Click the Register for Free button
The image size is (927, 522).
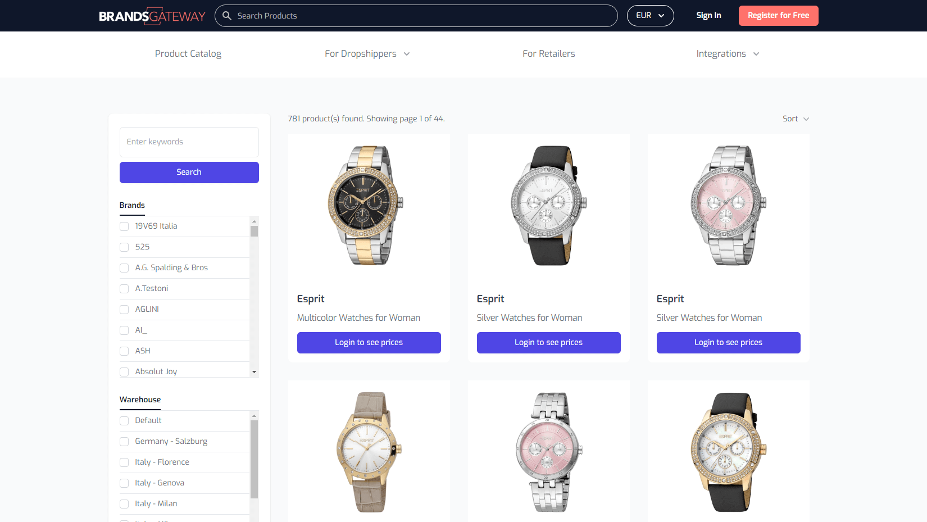point(779,16)
